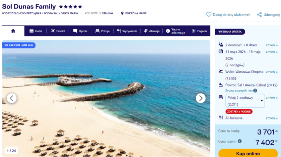
Task: Open the Pokój 2-osobowy room dropdown
Action: tap(245, 101)
